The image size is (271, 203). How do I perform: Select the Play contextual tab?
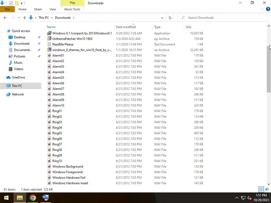coord(73,3)
